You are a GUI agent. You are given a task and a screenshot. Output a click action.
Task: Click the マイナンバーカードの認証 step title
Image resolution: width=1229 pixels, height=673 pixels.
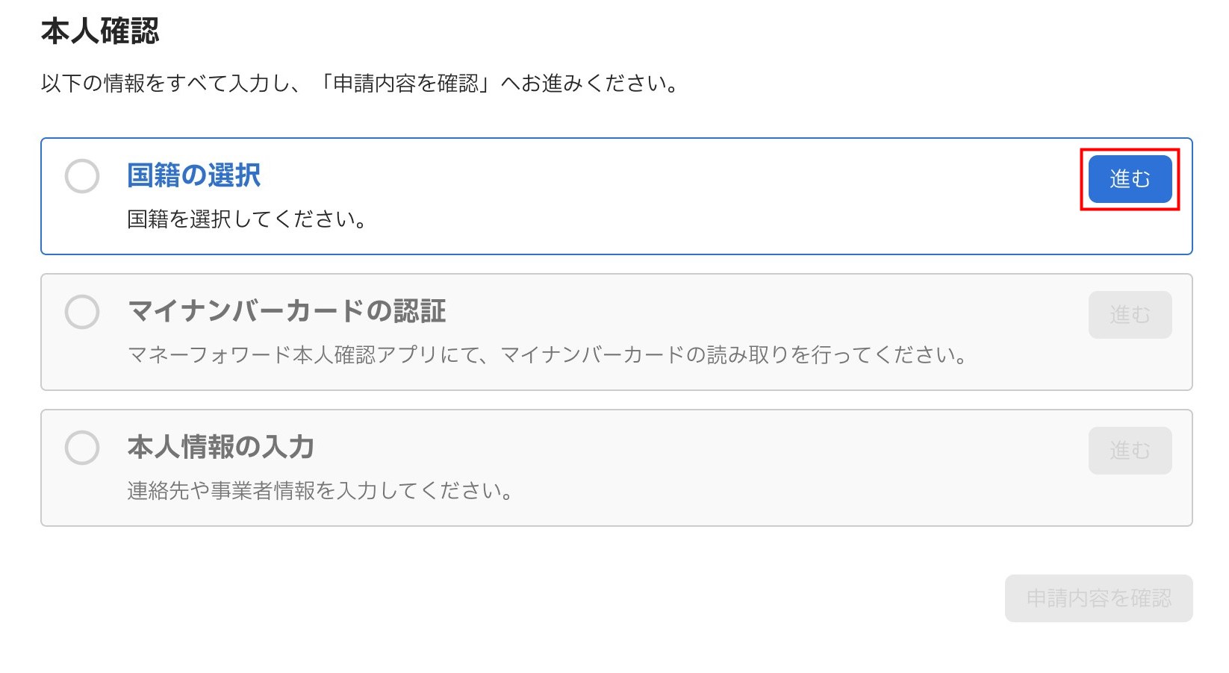tap(287, 311)
